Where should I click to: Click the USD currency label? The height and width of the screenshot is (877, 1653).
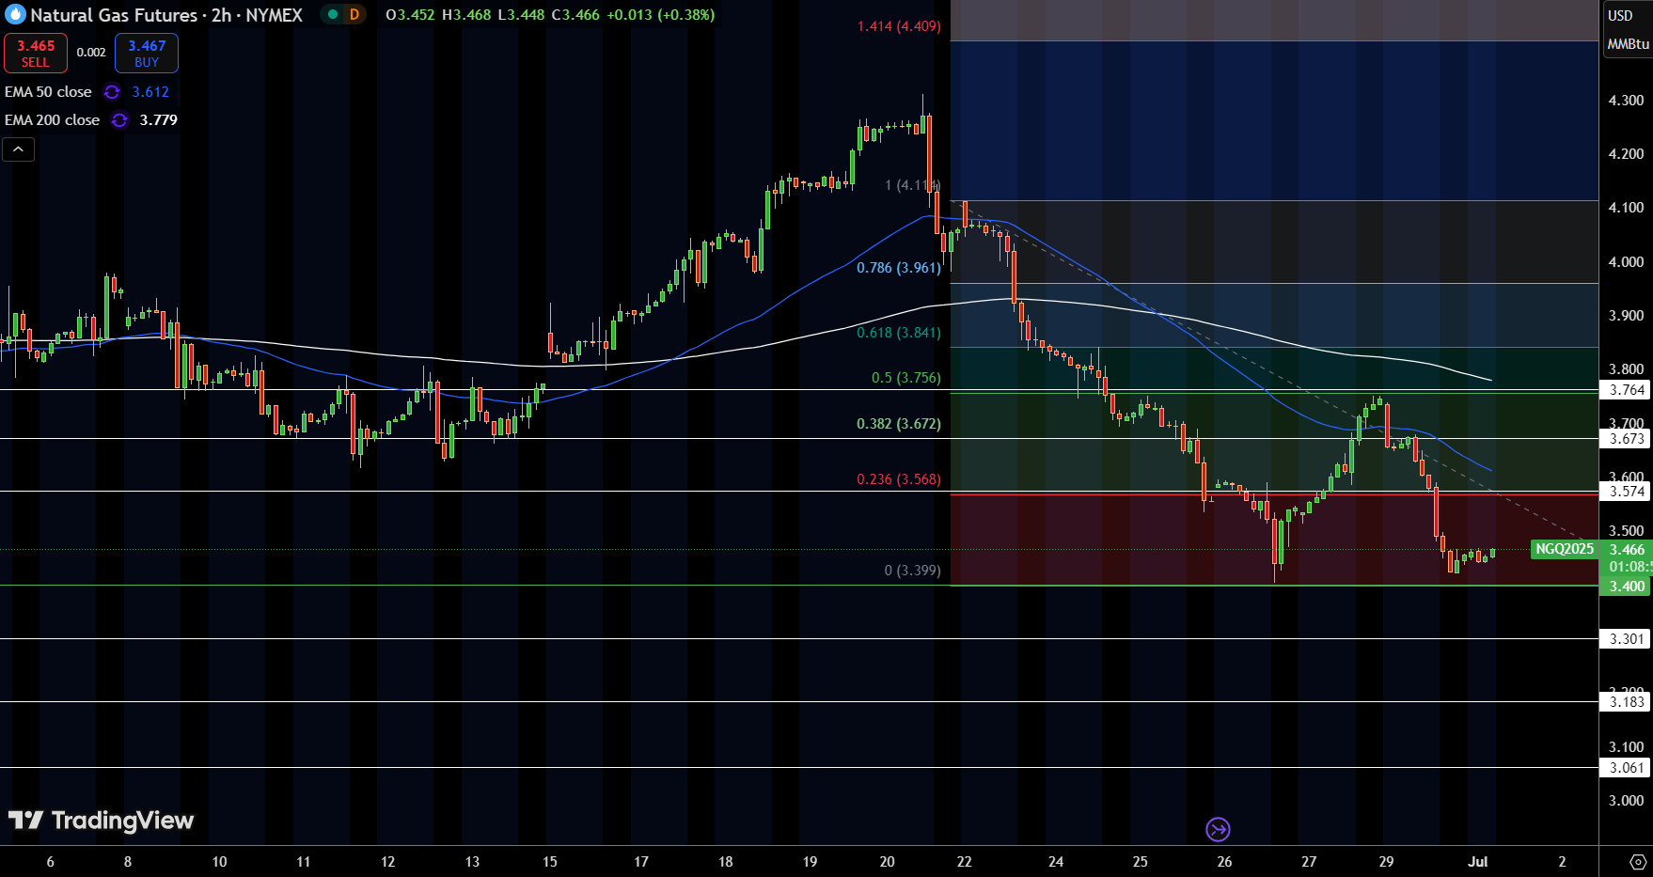coord(1620,16)
